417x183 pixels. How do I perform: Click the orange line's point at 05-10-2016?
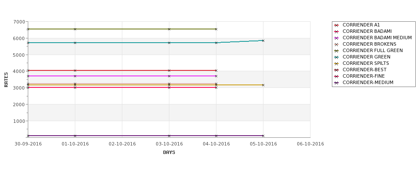(x=263, y=85)
